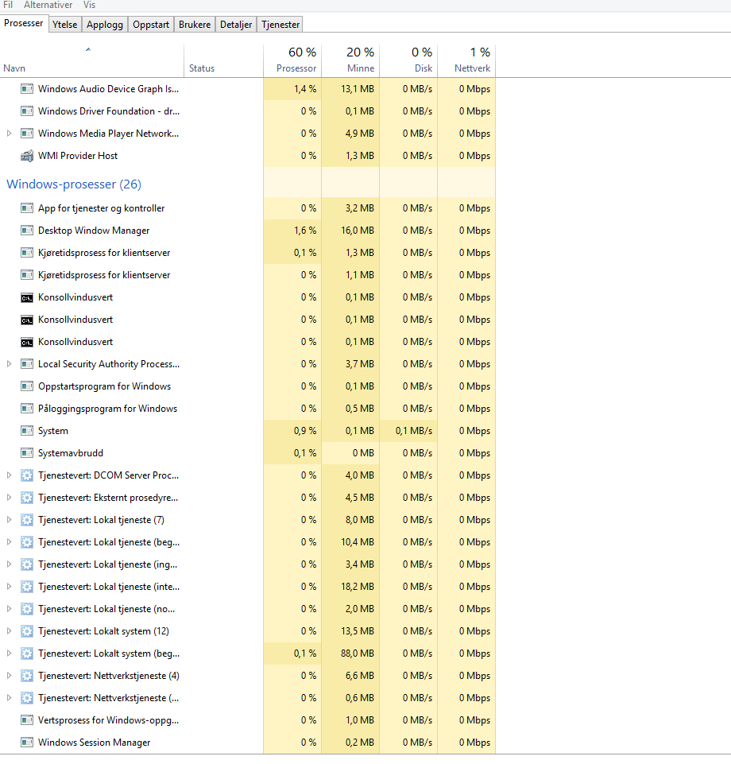
Task: Sort by the Navn column header
Action: 92,61
